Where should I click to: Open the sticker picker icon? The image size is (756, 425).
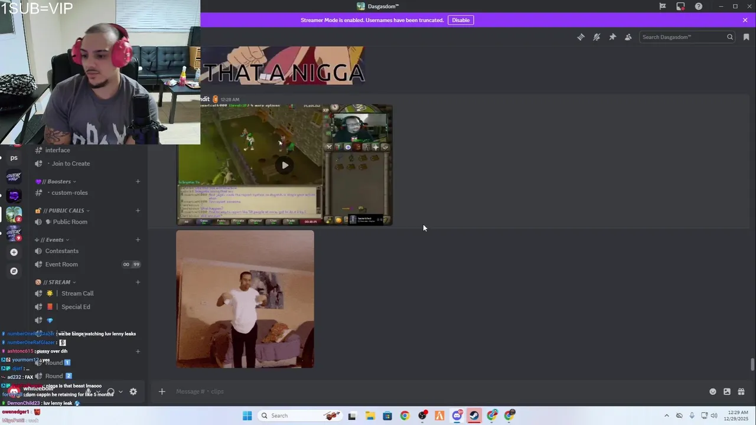coord(727,391)
